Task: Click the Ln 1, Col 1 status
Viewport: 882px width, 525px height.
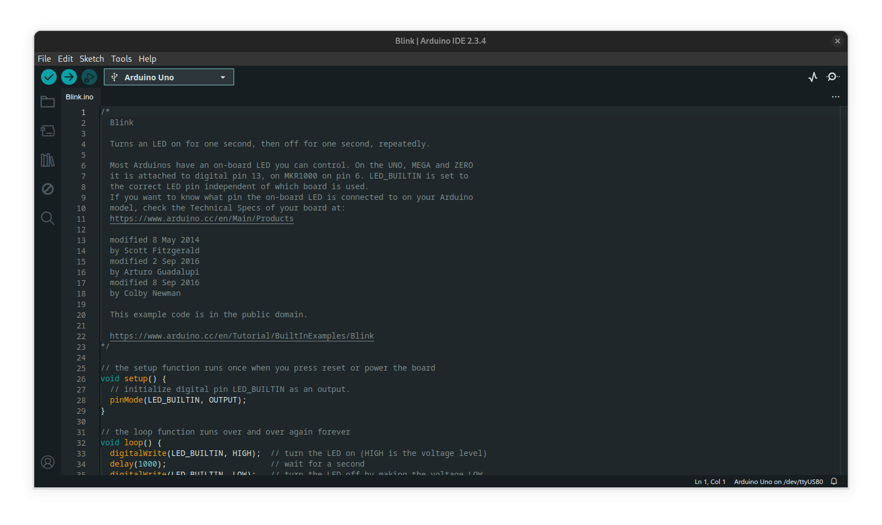Action: [710, 482]
